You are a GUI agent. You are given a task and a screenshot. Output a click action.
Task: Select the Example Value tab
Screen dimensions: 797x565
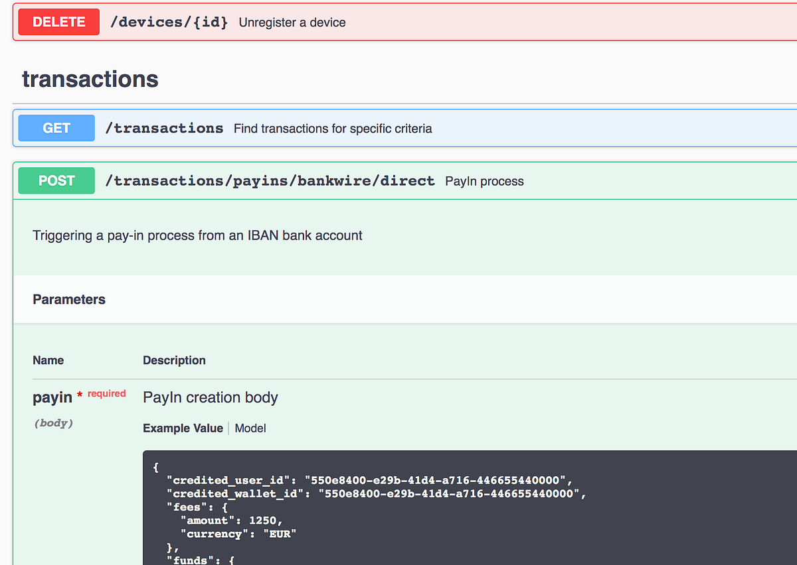click(x=183, y=428)
